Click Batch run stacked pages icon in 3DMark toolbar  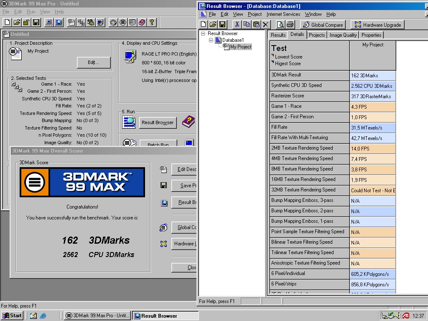click(x=132, y=23)
